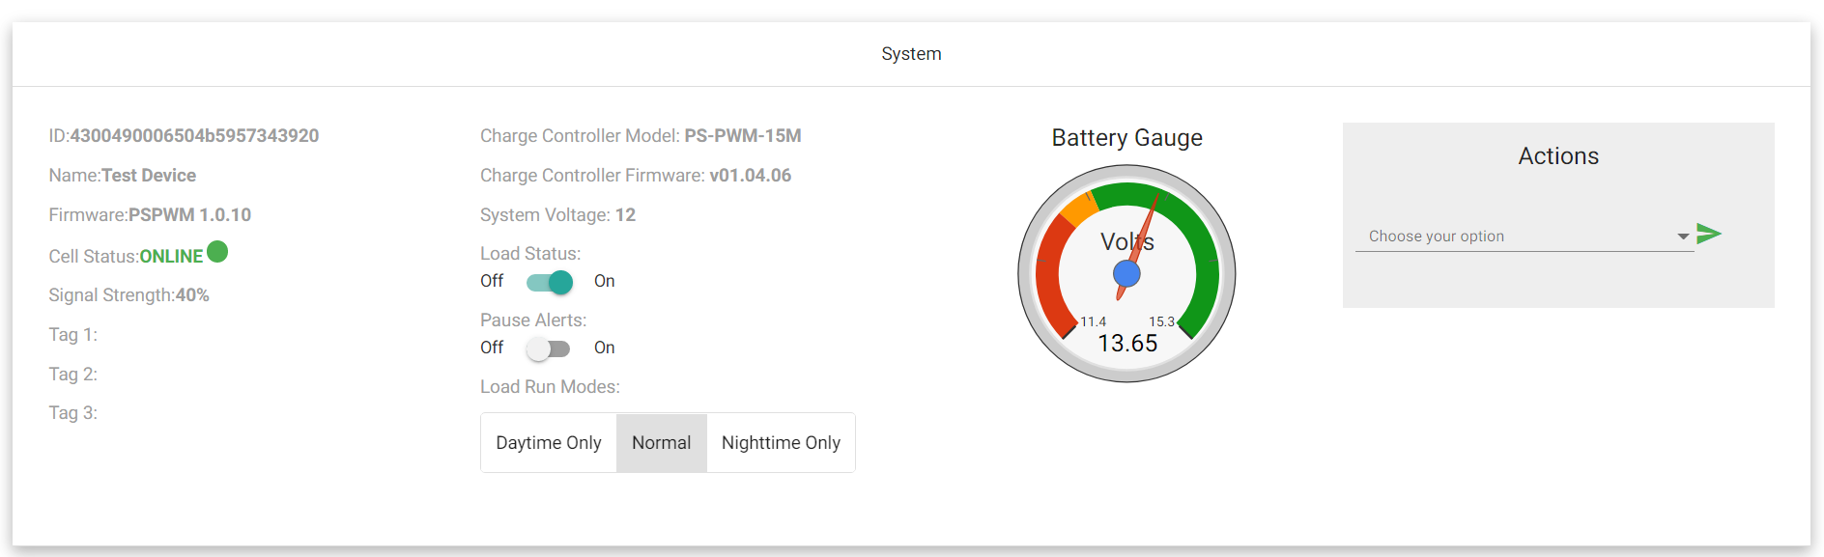Click the System panel title
This screenshot has width=1824, height=557.
pyautogui.click(x=911, y=54)
